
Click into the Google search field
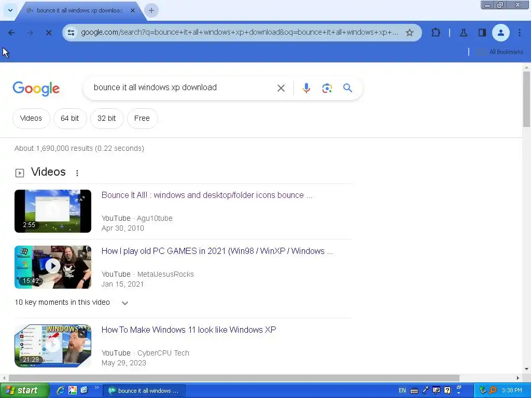pyautogui.click(x=183, y=88)
